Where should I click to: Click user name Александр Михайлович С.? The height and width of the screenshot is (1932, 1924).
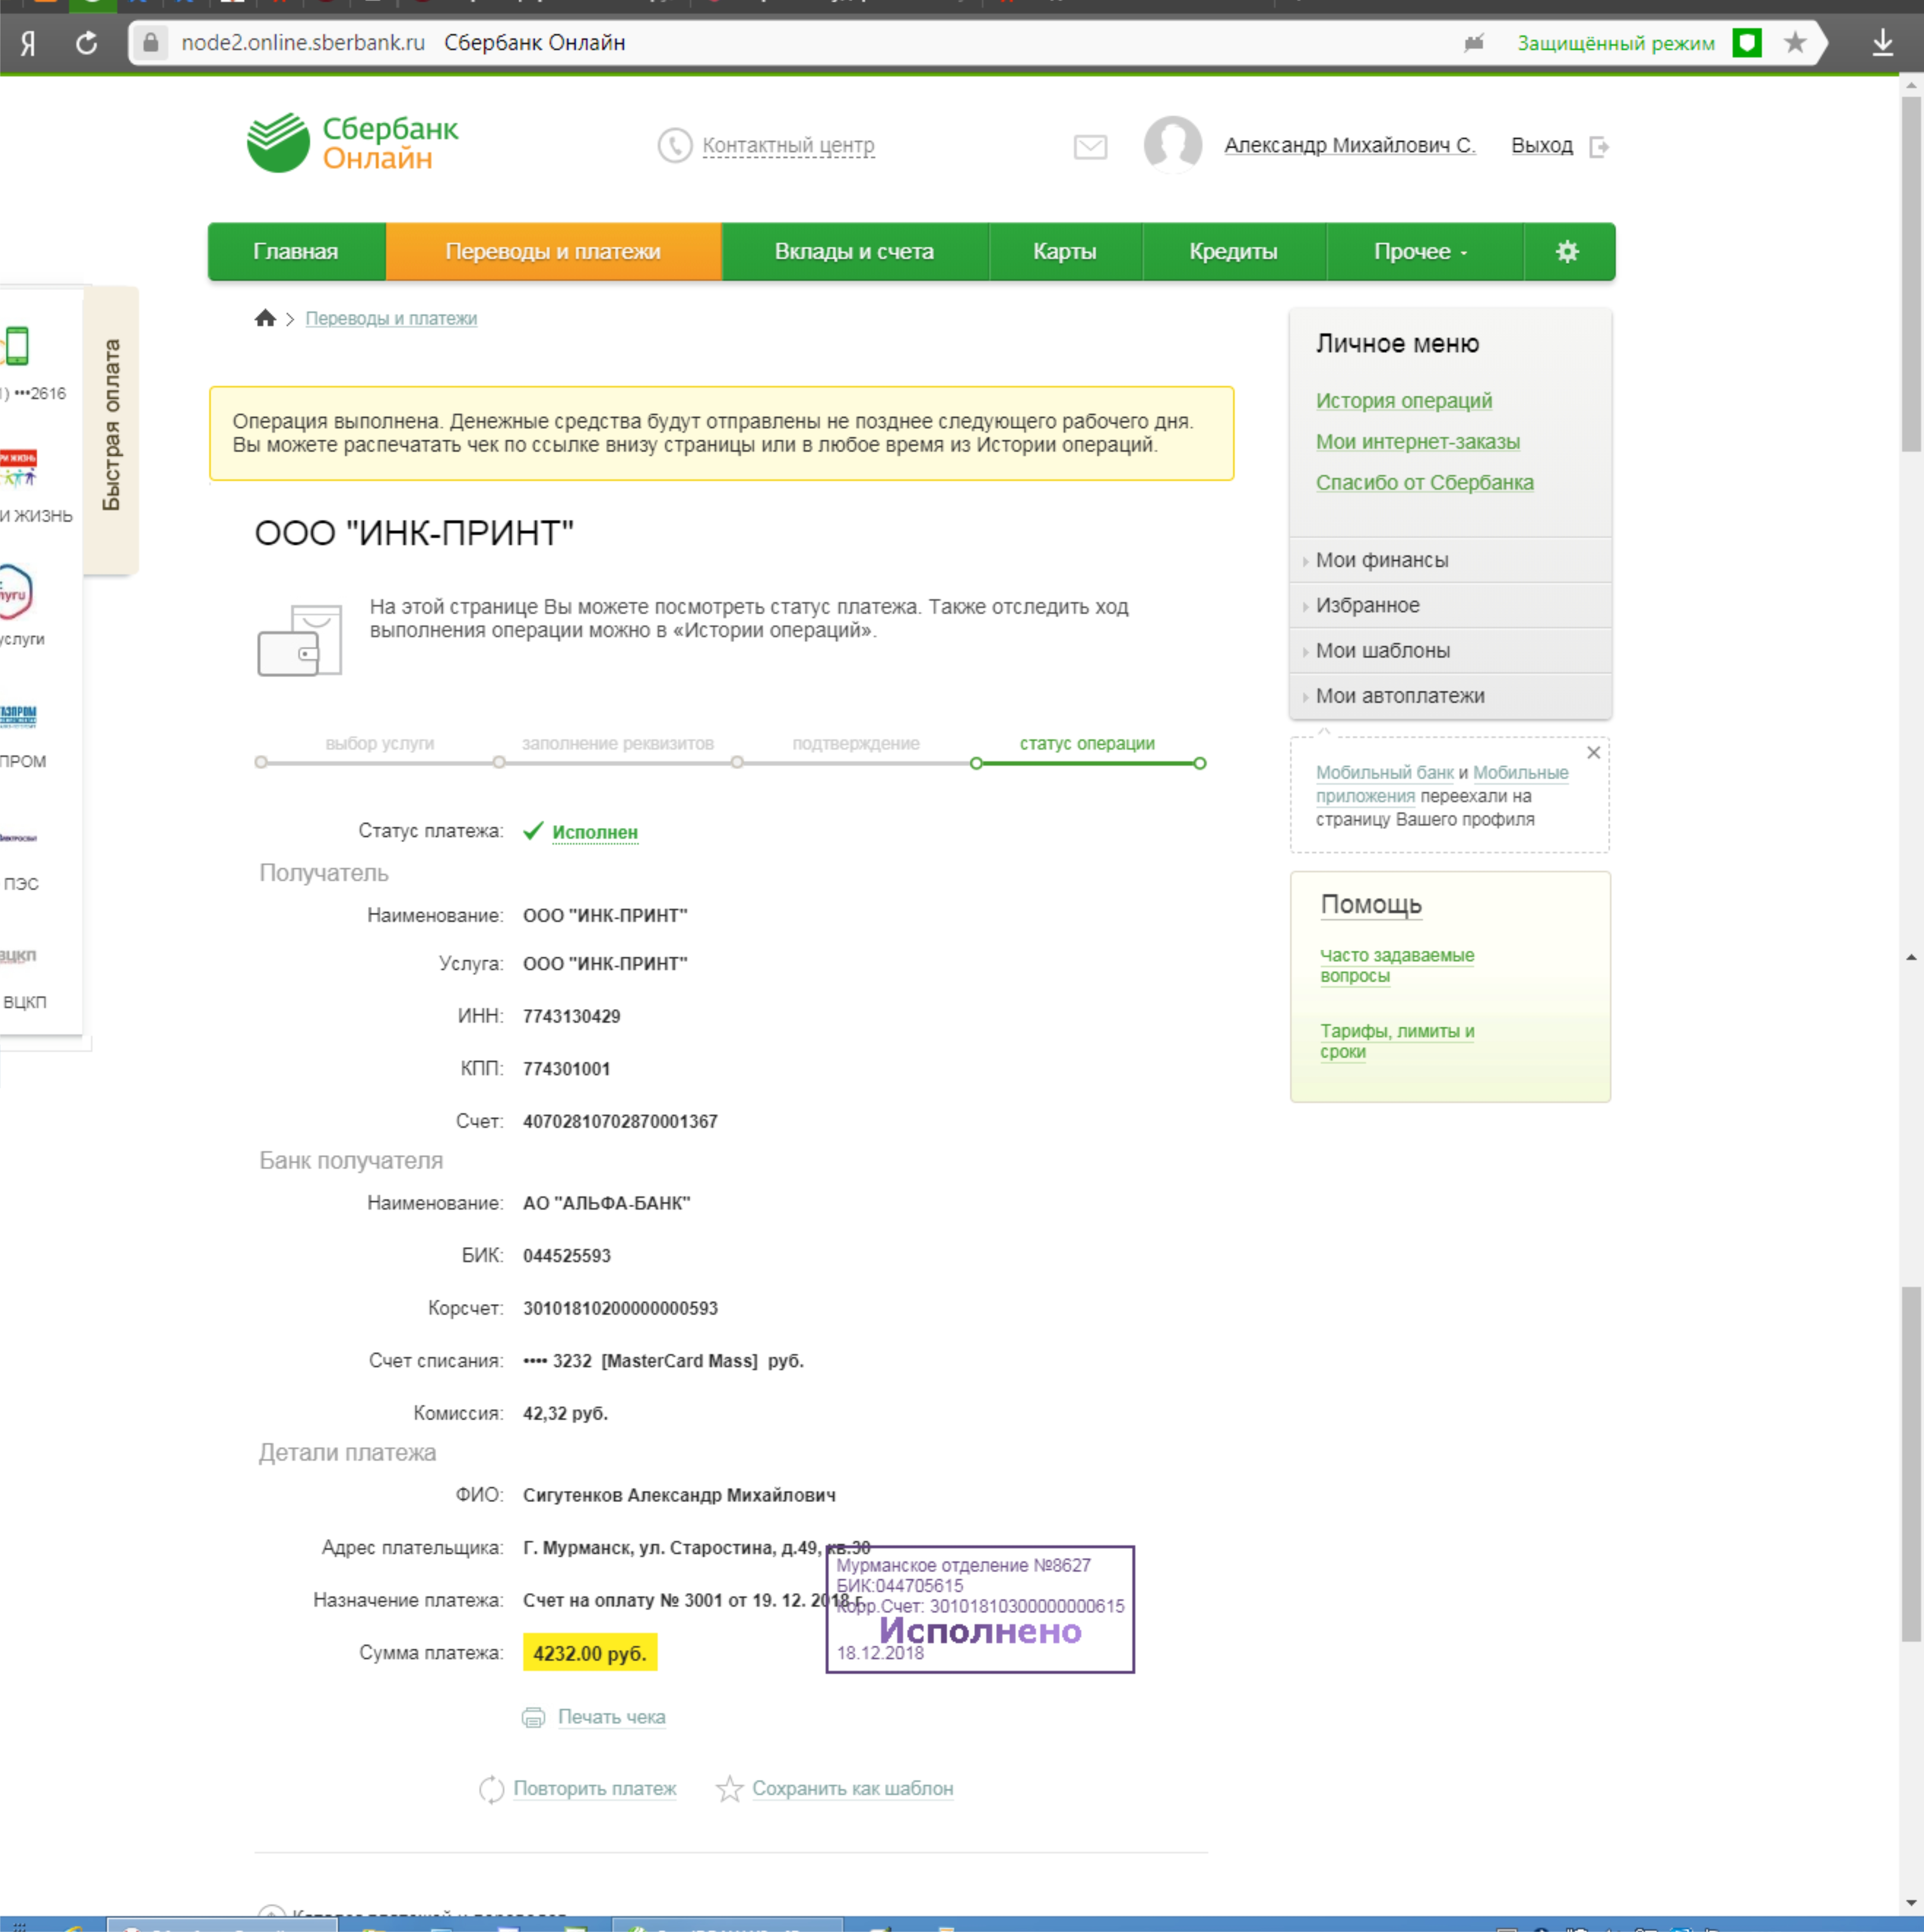point(1350,146)
